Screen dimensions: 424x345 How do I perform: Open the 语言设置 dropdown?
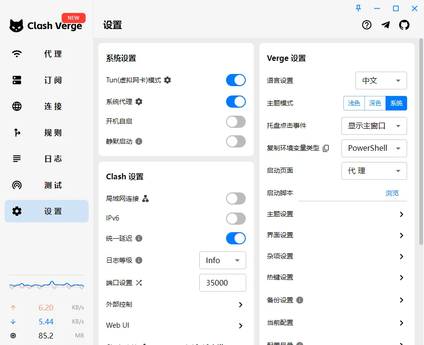381,81
